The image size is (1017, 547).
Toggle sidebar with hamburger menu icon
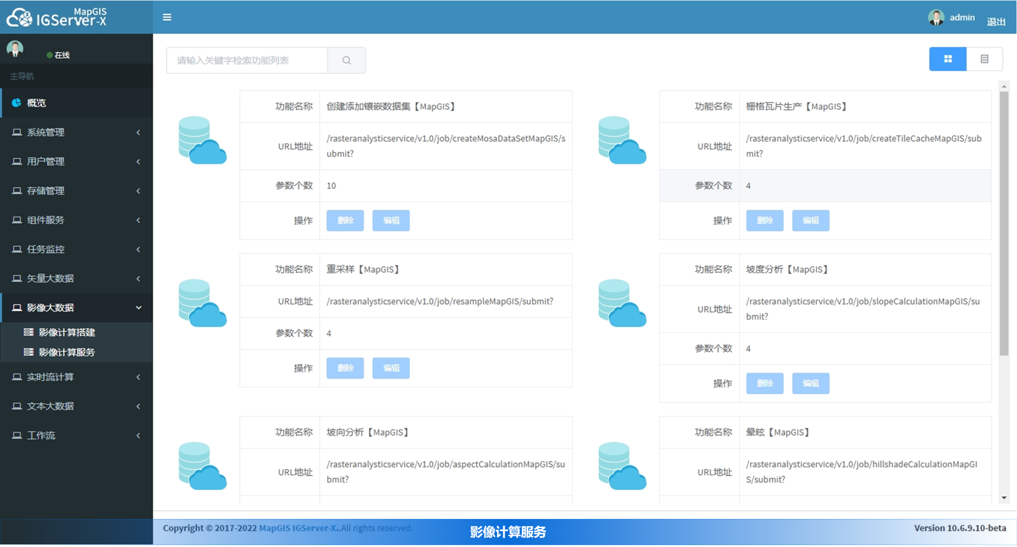click(x=167, y=17)
